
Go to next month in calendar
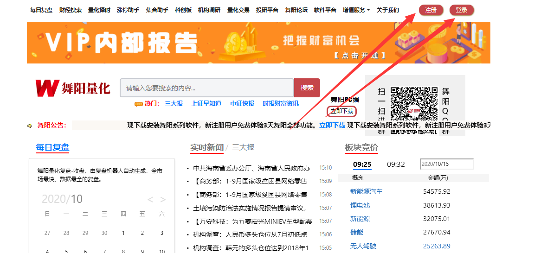click(163, 199)
